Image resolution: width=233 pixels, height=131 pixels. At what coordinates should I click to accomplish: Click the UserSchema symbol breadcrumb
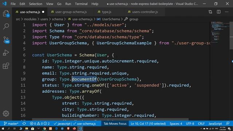(x=108, y=19)
